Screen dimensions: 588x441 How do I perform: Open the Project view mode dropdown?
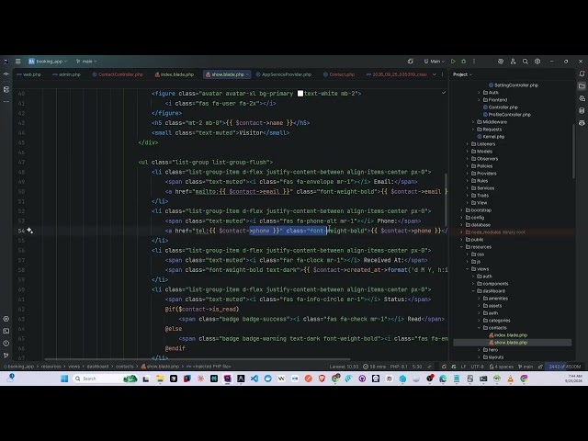[462, 74]
